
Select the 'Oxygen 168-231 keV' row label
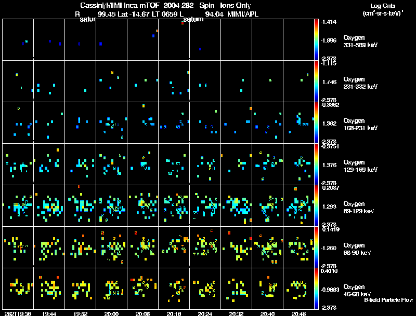[360, 125]
